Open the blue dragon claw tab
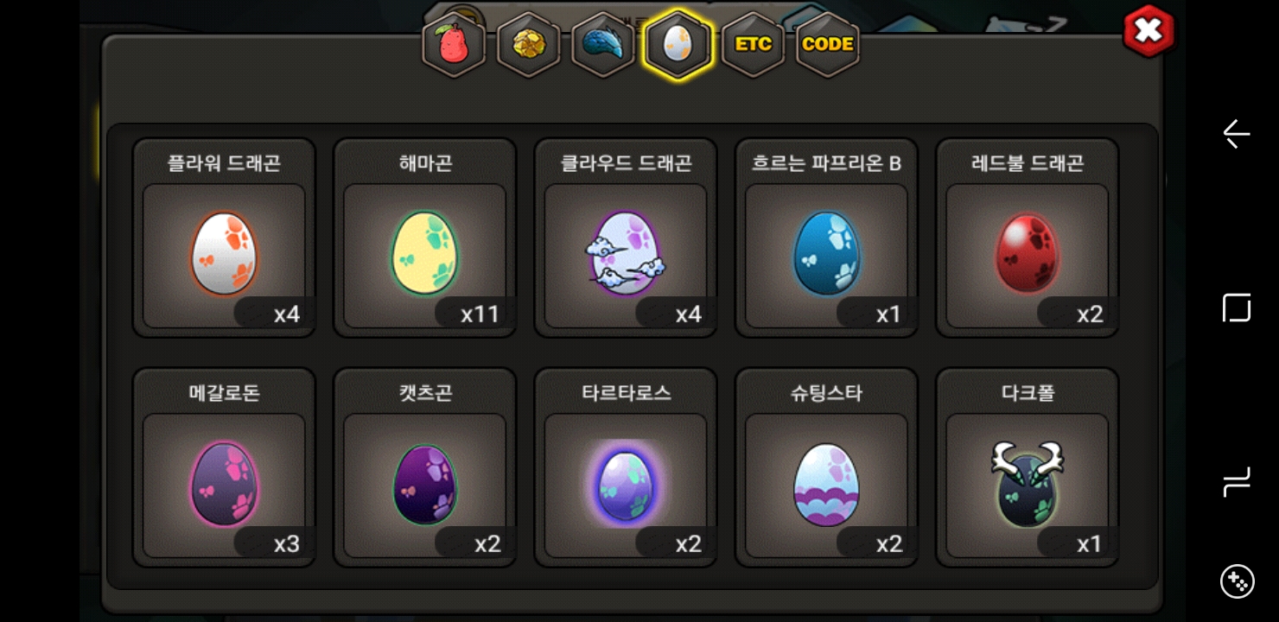The width and height of the screenshot is (1279, 622). coord(602,45)
